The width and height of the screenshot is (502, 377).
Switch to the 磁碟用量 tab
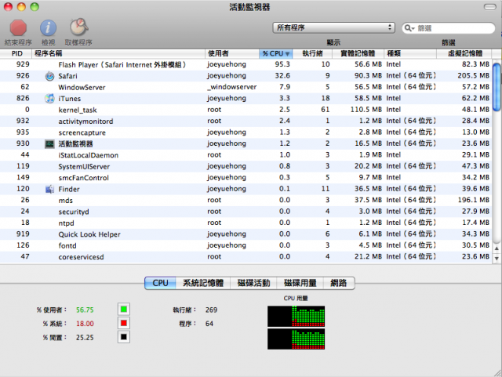pyautogui.click(x=300, y=283)
